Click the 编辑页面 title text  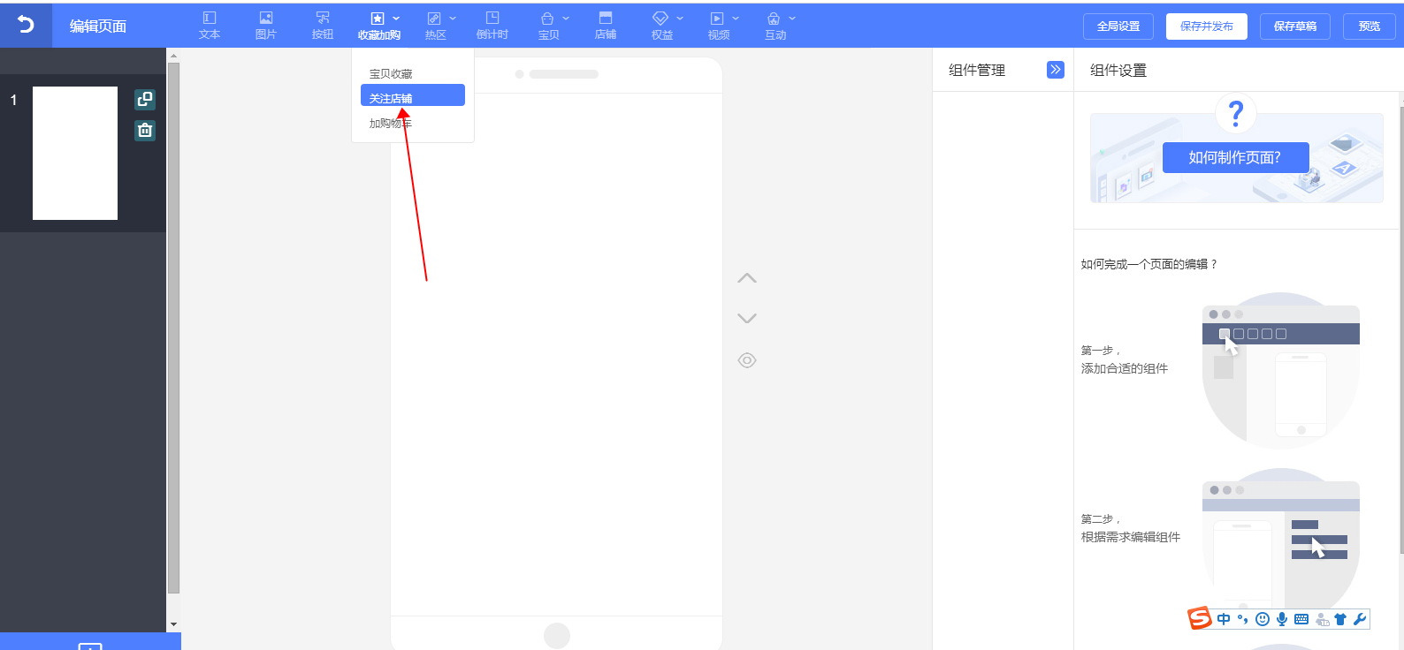coord(98,26)
